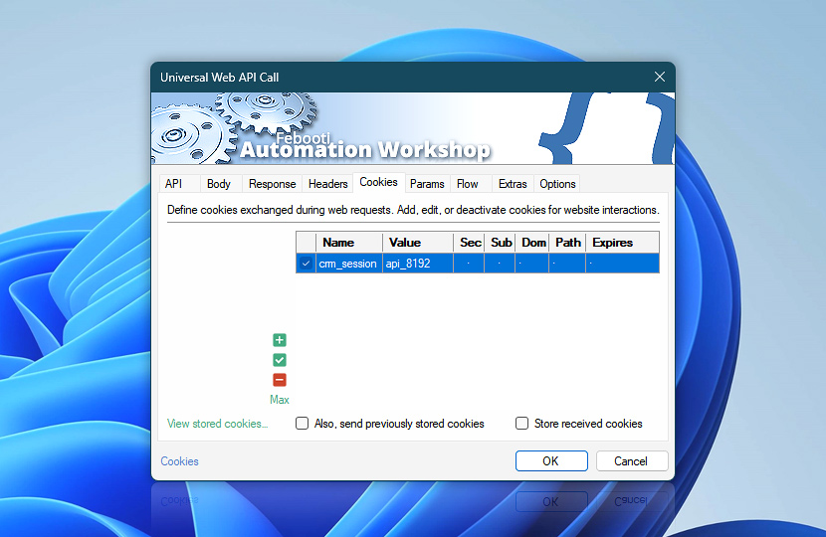The image size is (826, 537).
Task: Click the green plus add cookie icon
Action: coord(280,340)
